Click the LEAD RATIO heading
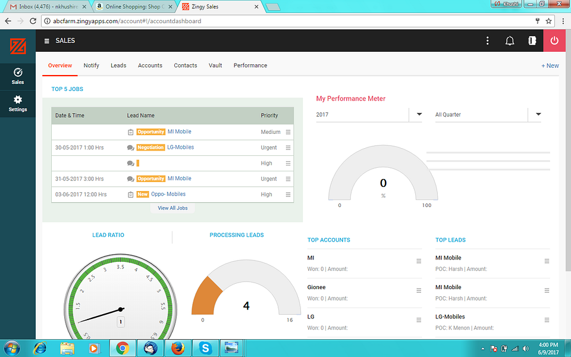571x357 pixels. (x=108, y=235)
